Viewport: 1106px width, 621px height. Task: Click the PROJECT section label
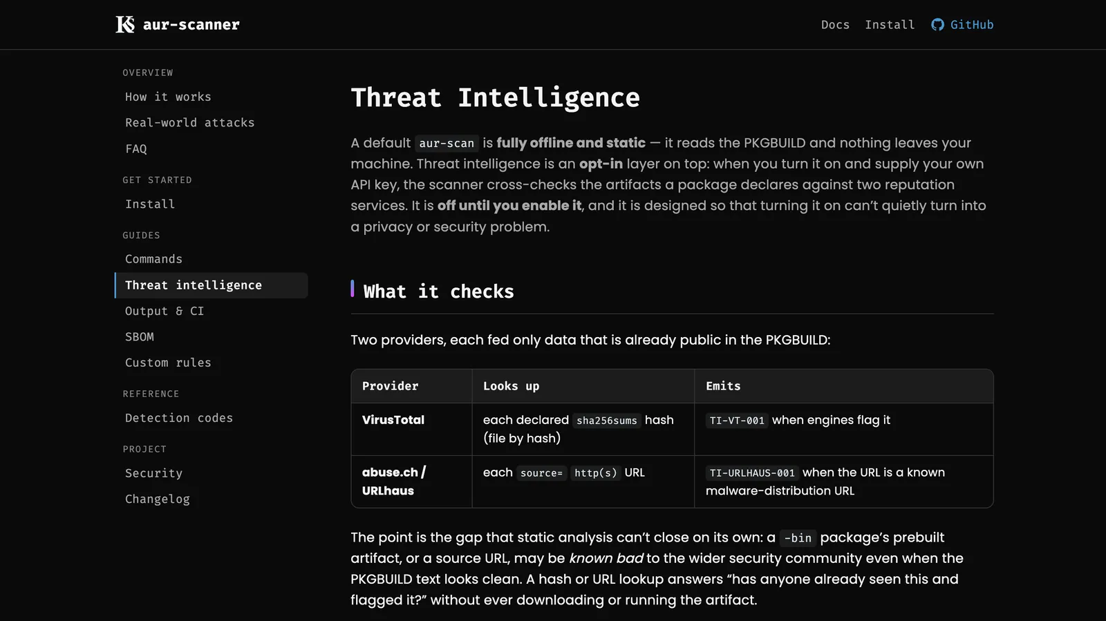(144, 449)
